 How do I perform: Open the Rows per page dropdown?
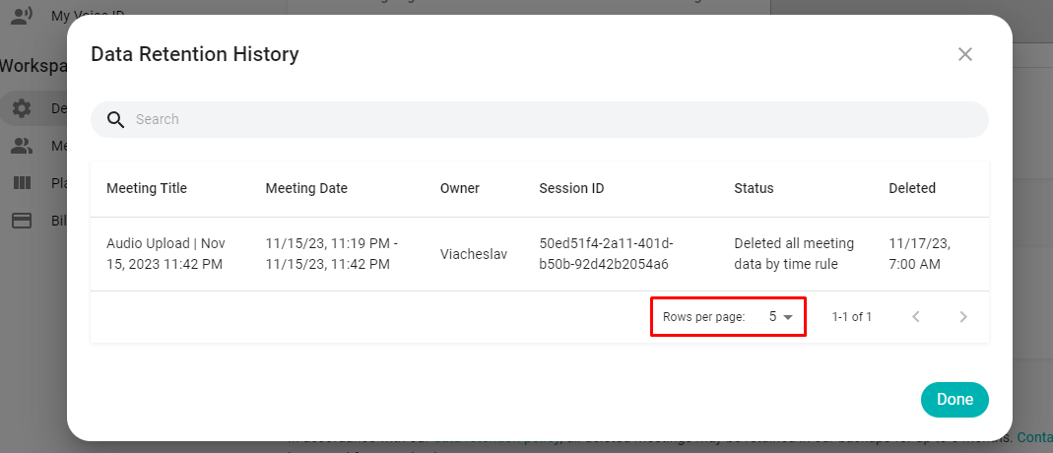pos(780,317)
